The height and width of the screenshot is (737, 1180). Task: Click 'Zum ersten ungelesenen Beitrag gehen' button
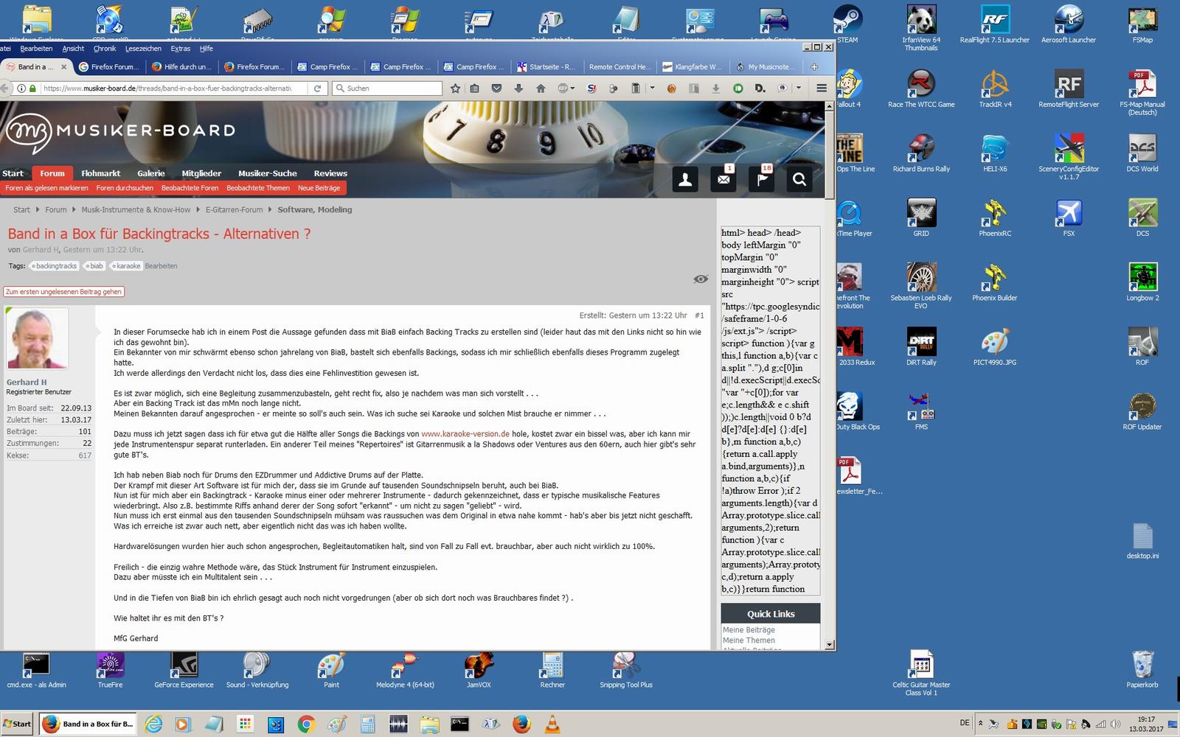pos(64,292)
